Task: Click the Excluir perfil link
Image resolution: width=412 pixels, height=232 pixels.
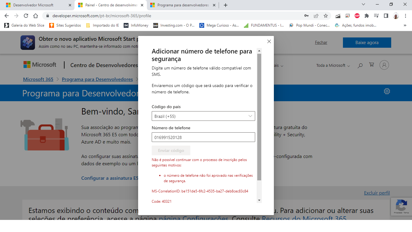Action: click(377, 193)
